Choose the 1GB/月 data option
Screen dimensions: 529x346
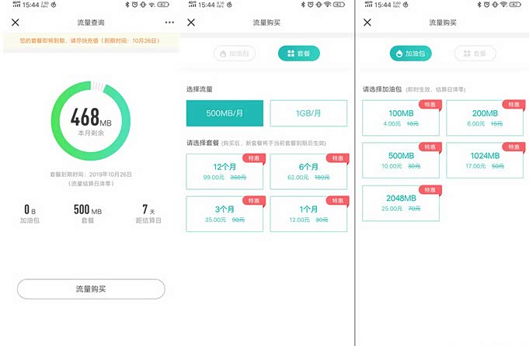click(x=308, y=113)
